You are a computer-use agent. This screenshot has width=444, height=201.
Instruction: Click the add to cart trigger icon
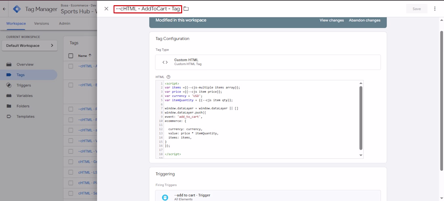(x=165, y=197)
